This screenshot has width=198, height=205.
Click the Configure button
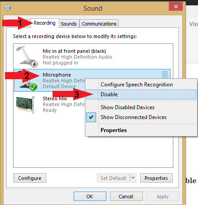pyautogui.click(x=30, y=178)
